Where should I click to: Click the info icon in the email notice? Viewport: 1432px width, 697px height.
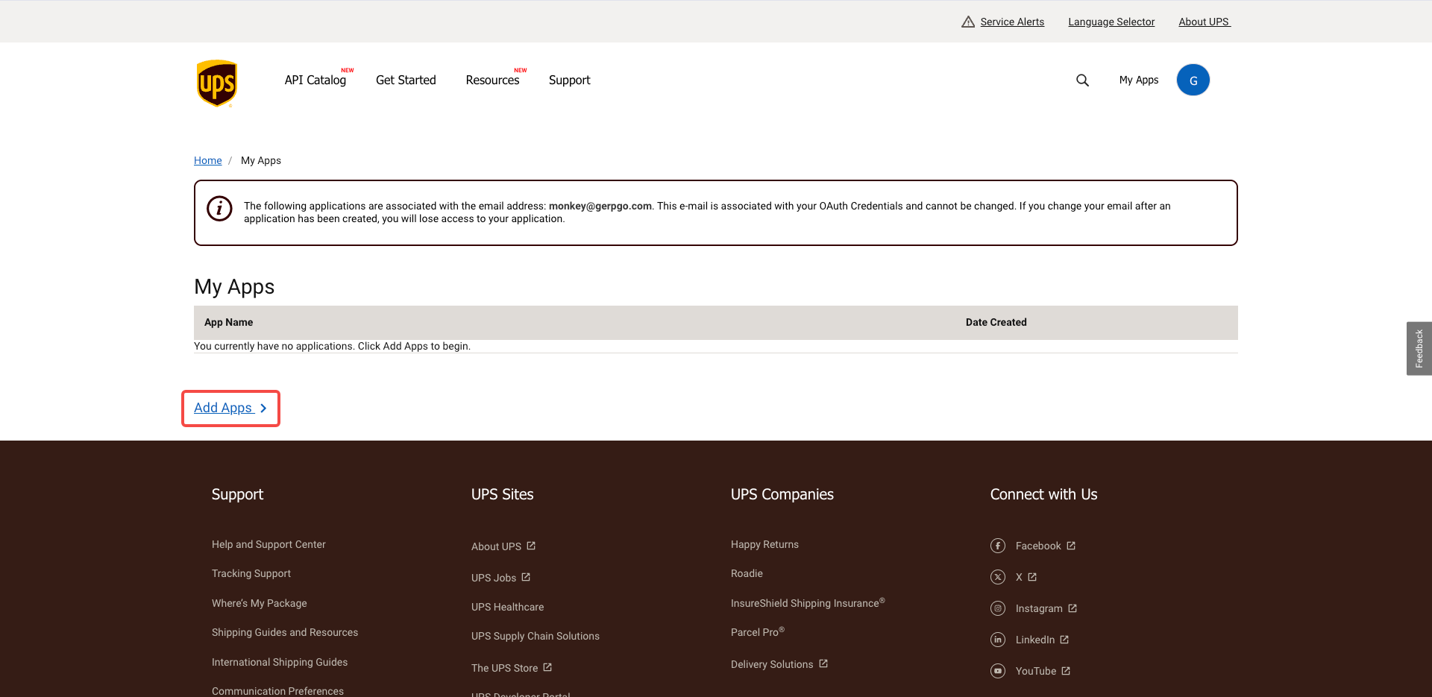click(x=219, y=209)
